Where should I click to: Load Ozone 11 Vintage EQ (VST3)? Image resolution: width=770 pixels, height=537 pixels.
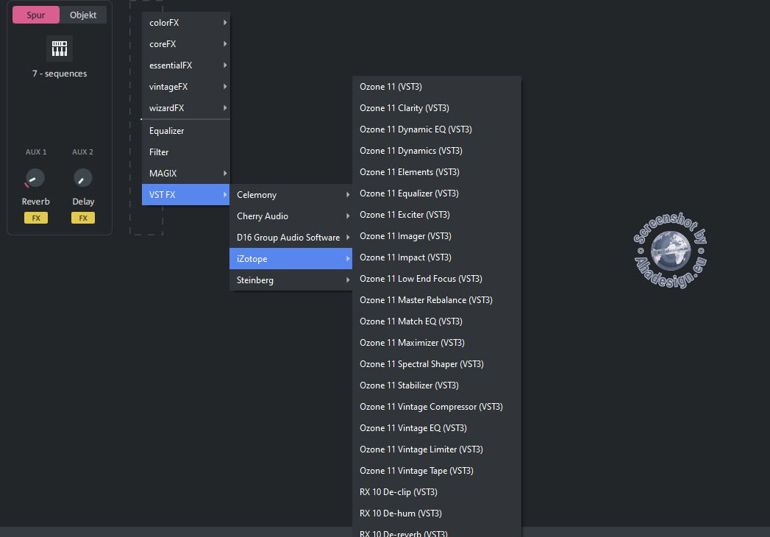point(437,428)
